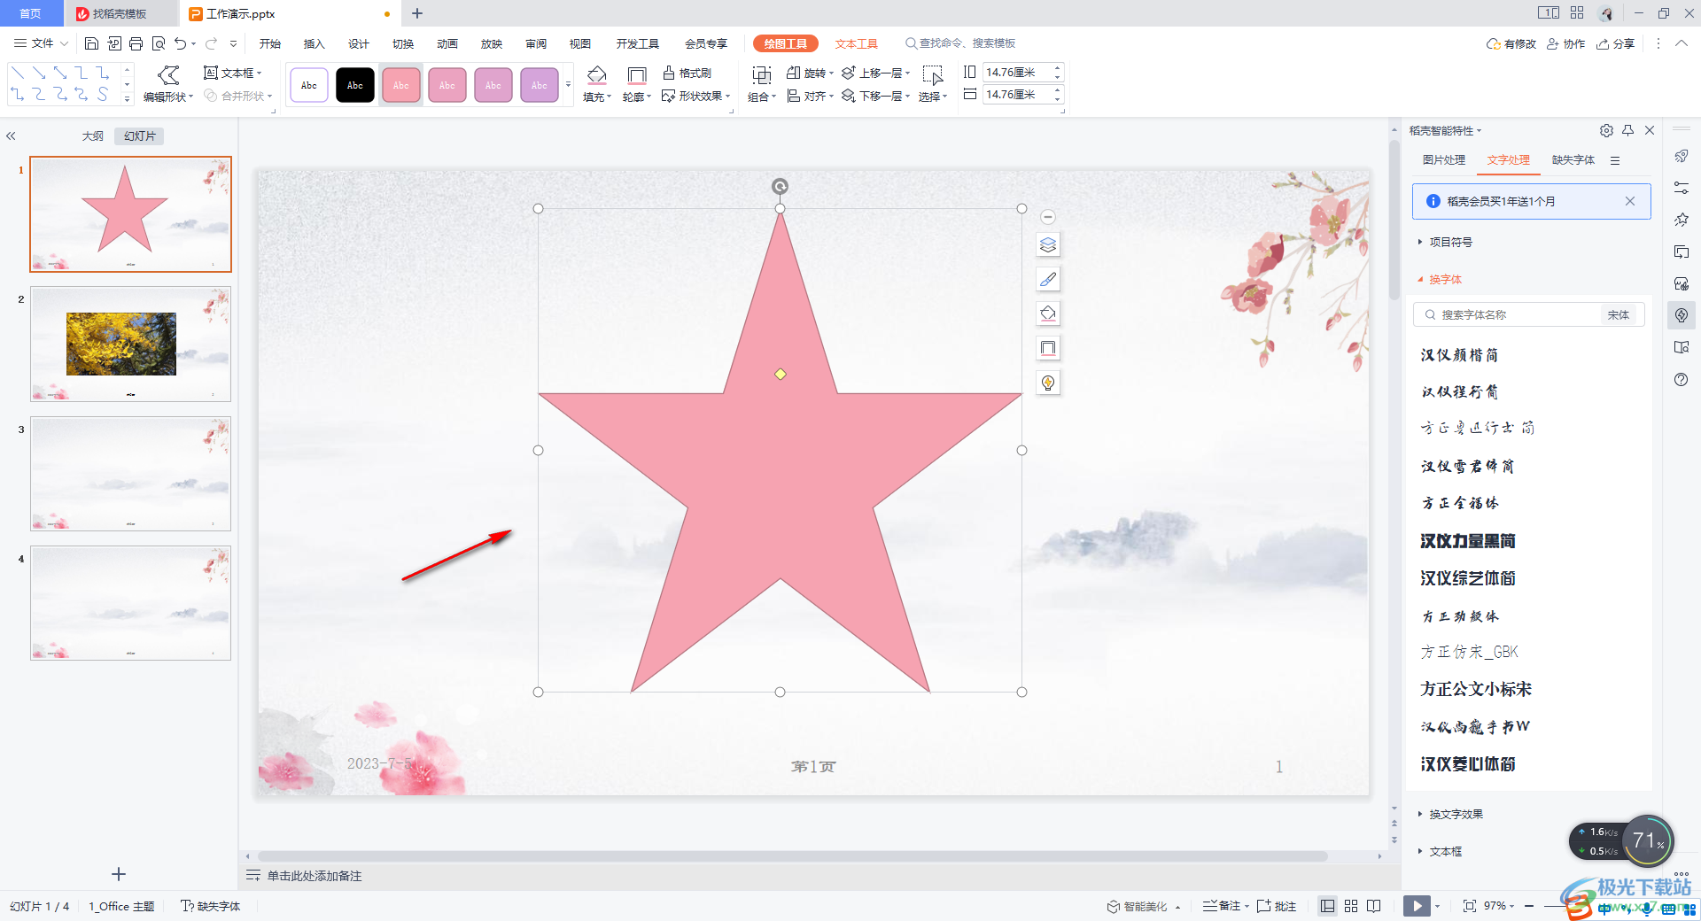The width and height of the screenshot is (1701, 921).
Task: Open the Insert (插入) ribbon tab
Action: point(315,43)
